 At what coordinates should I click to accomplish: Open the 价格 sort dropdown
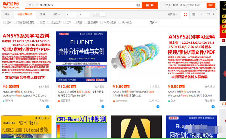[56, 14]
